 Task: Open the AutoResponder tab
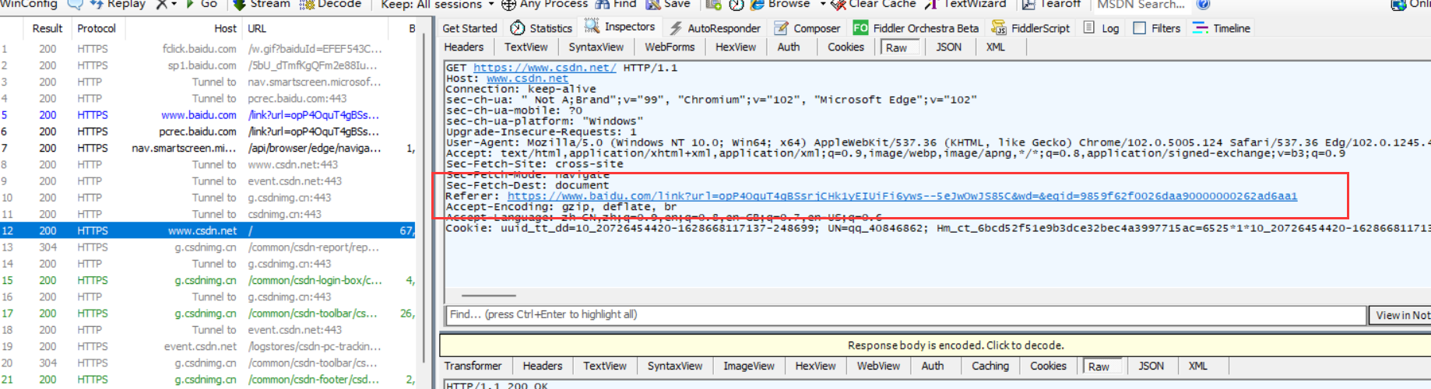[715, 28]
